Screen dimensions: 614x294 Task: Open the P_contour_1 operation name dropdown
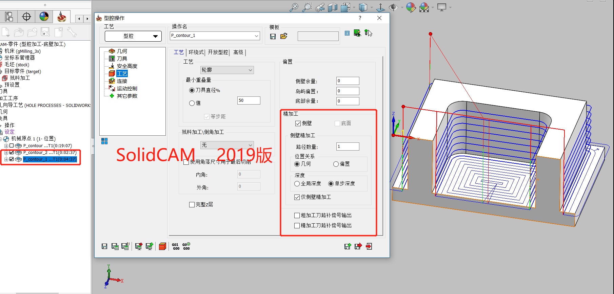(x=257, y=36)
